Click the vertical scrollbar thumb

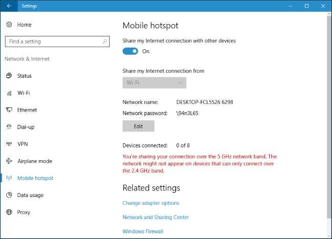(329, 117)
